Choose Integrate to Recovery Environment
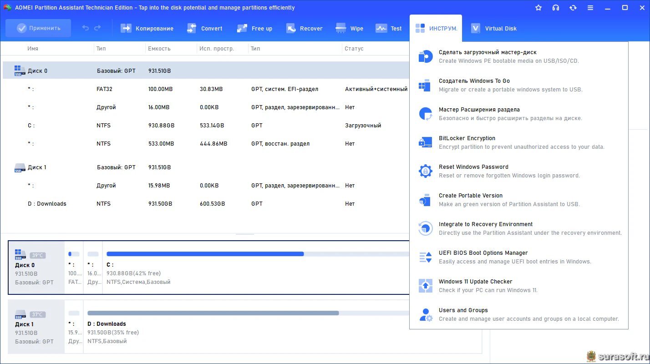This screenshot has width=650, height=364. pos(485,224)
